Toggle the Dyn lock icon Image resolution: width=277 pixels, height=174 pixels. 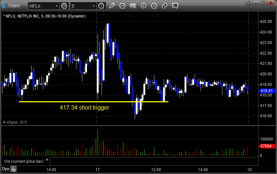[13, 169]
